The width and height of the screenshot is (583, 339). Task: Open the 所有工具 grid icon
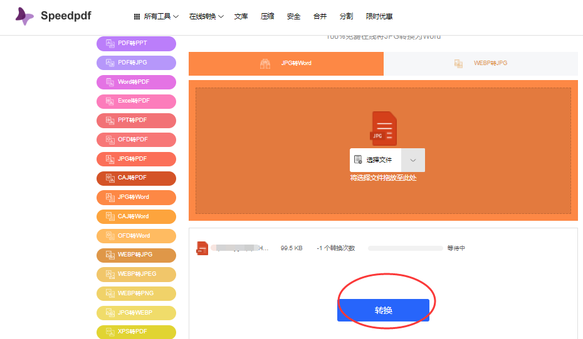coord(137,17)
